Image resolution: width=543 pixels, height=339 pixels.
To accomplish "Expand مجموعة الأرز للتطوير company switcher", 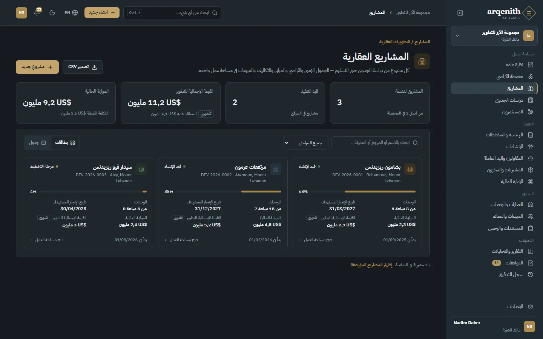I will 494,36.
